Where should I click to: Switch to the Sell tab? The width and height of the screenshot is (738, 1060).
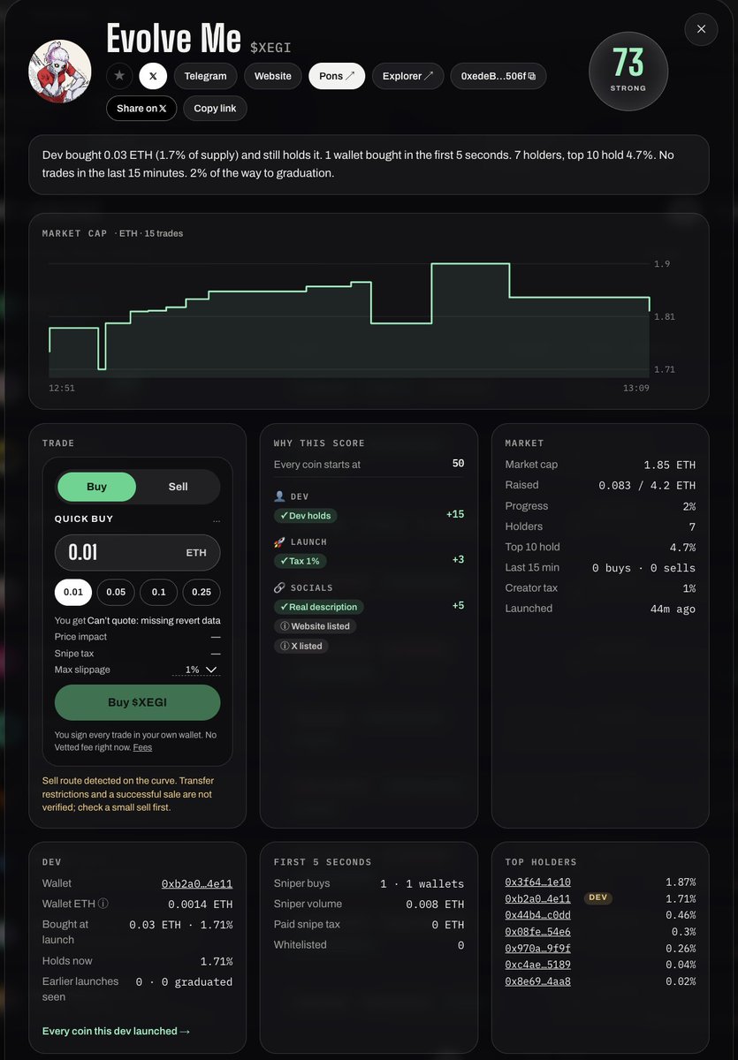coord(178,487)
